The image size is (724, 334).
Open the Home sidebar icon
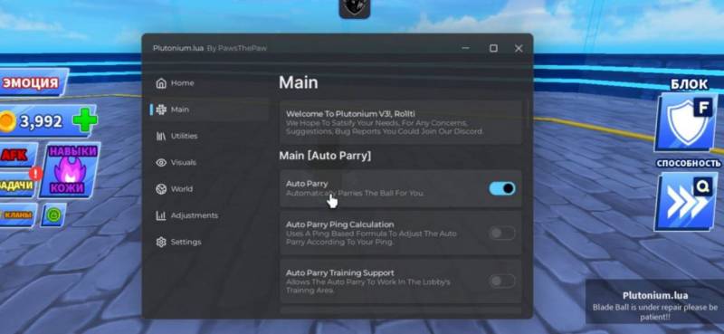pos(161,83)
